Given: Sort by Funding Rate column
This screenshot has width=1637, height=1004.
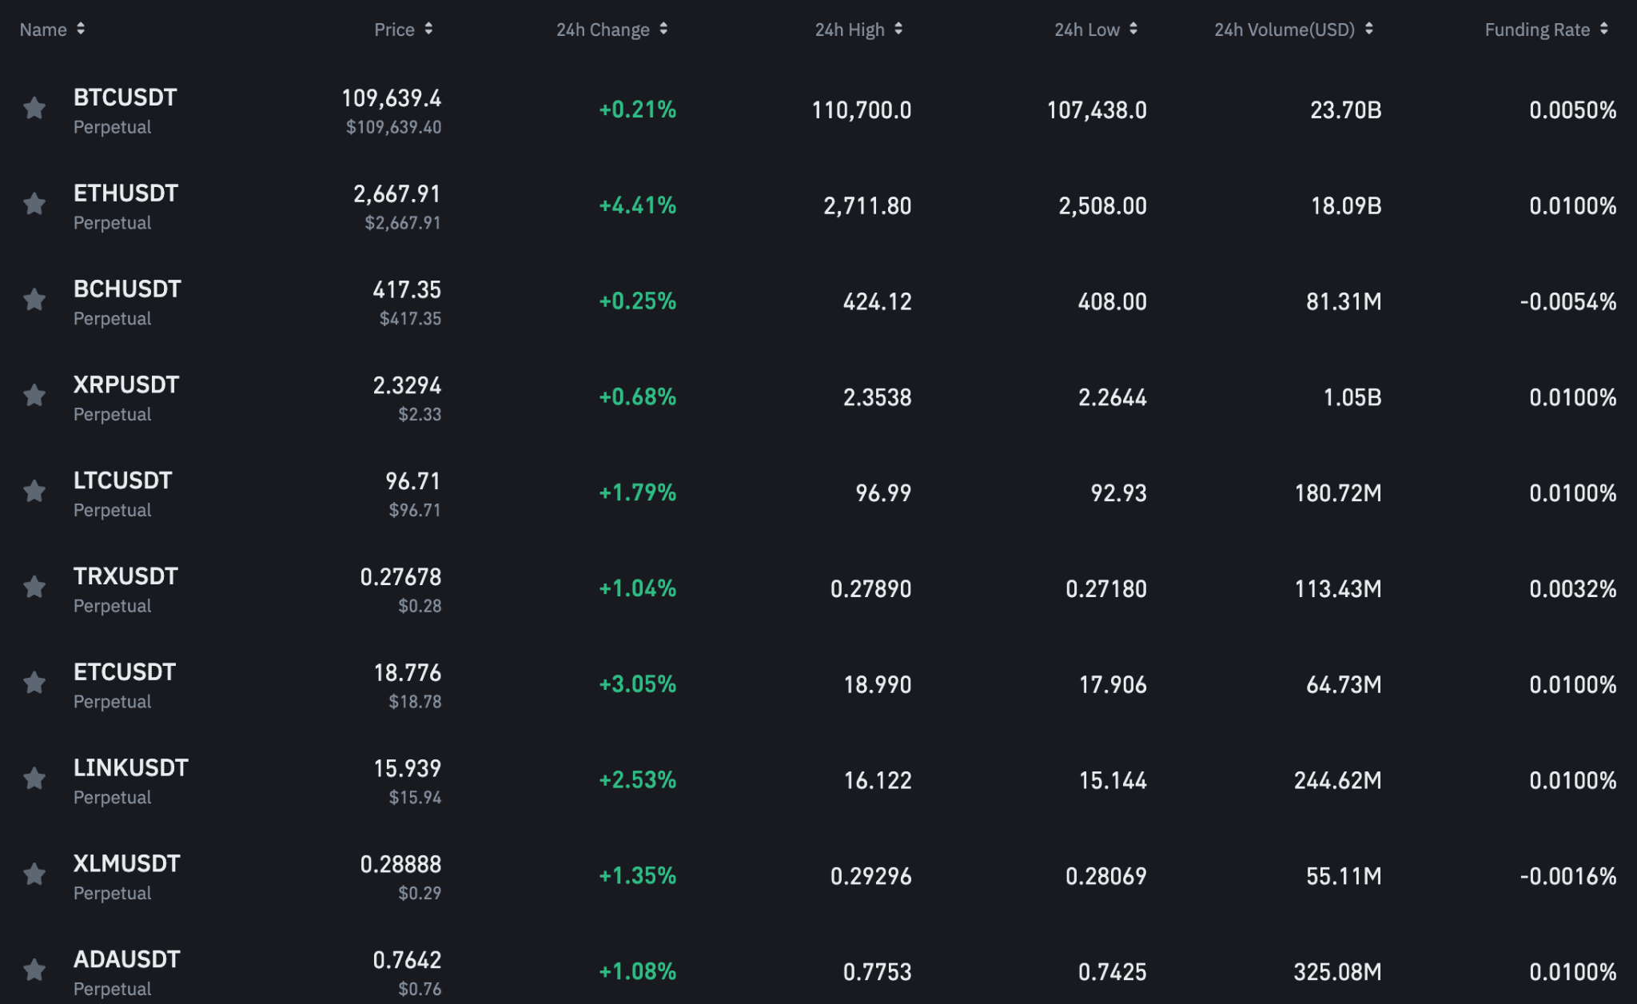Looking at the screenshot, I should click(1546, 30).
